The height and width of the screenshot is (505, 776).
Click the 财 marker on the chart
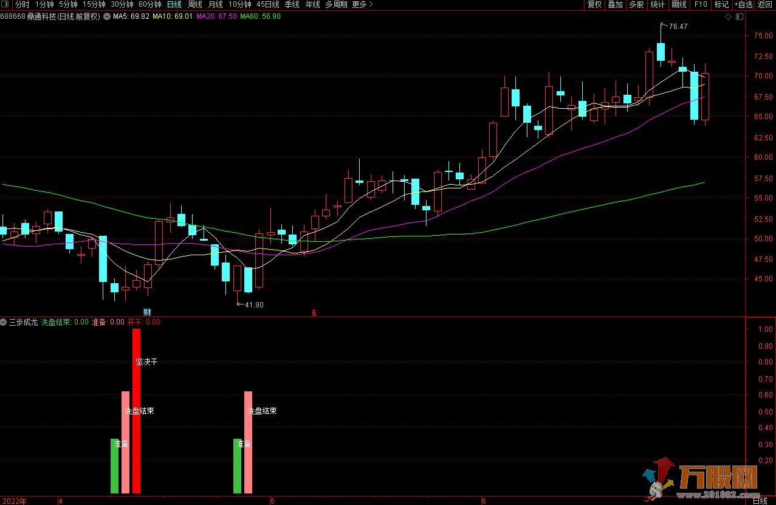coord(147,312)
